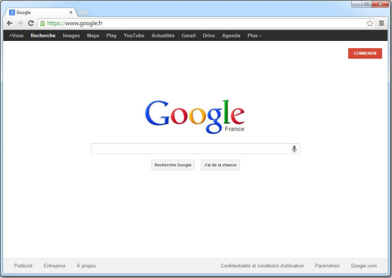This screenshot has height=278, width=392.
Task: Click the Google tab favicon
Action: (x=12, y=12)
